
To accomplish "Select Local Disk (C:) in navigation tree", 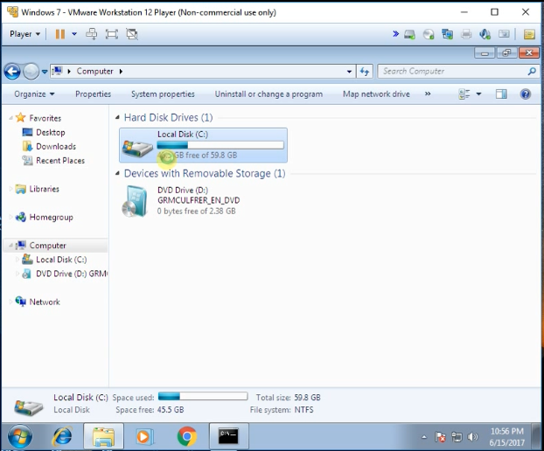I will coord(61,260).
